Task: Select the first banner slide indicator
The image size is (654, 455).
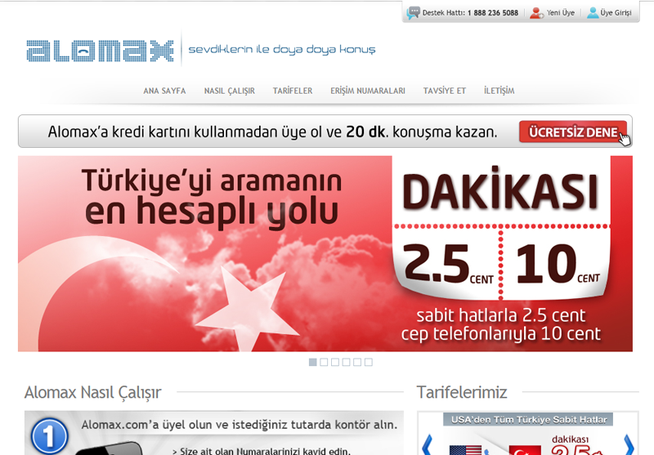Action: 313,362
